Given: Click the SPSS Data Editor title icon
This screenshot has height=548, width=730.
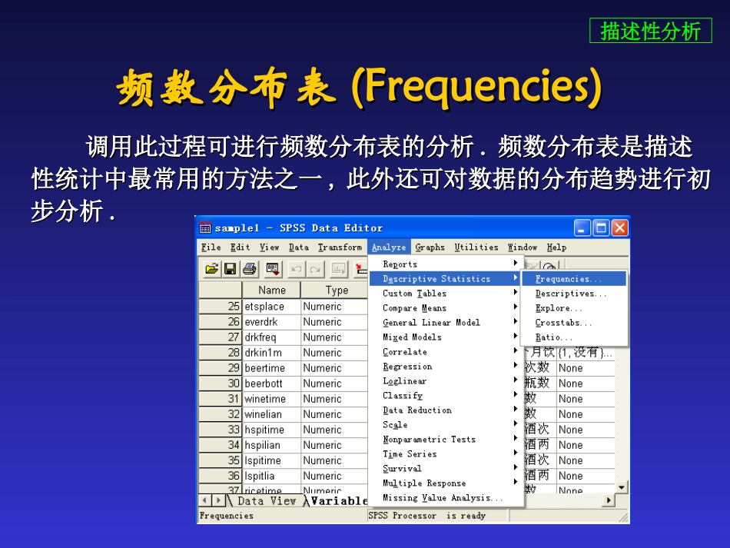Looking at the screenshot, I should 205,228.
